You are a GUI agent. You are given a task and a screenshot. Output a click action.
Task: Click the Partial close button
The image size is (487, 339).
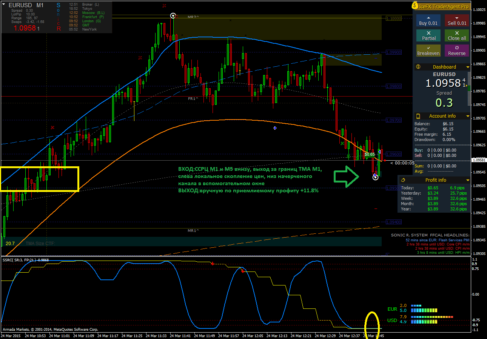click(x=428, y=35)
